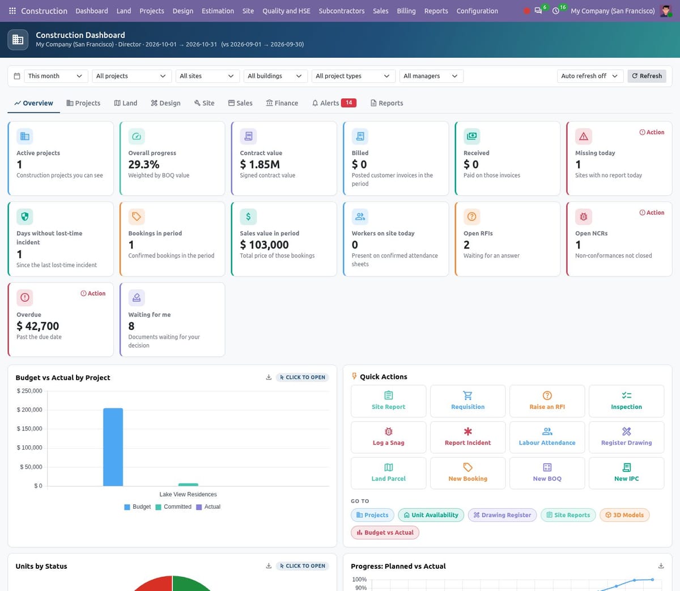Create a Land Parcel quick action
Image resolution: width=680 pixels, height=591 pixels.
(x=389, y=473)
